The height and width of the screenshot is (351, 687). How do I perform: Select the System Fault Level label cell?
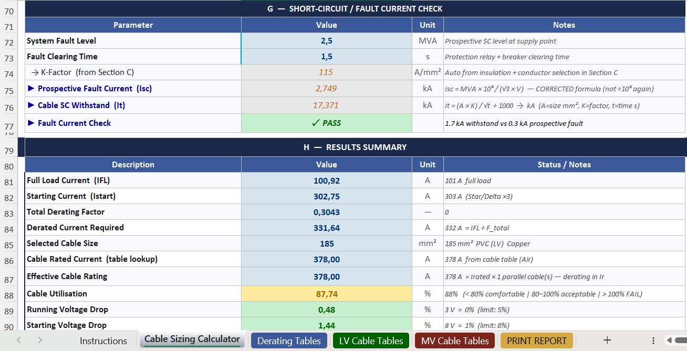(133, 41)
